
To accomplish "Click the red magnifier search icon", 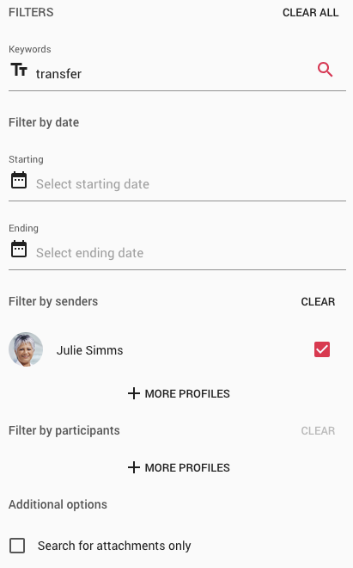I will coord(325,70).
